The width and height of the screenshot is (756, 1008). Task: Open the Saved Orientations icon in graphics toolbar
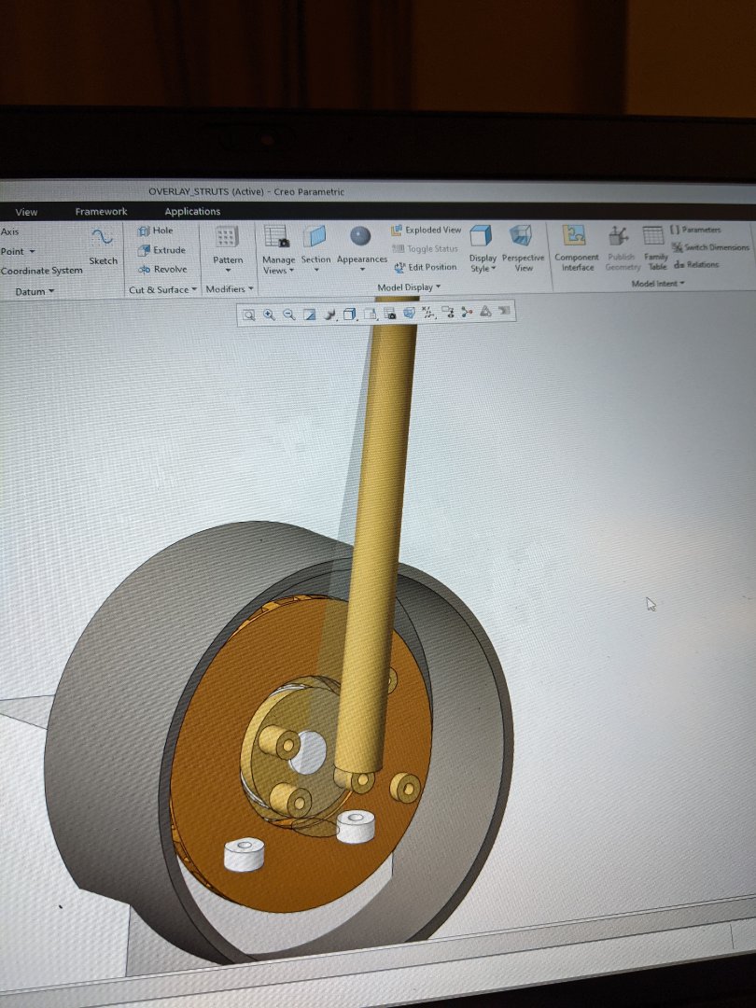[370, 314]
